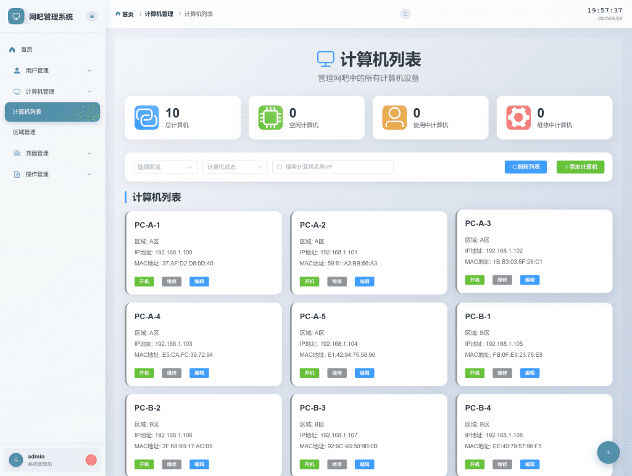Click the computer name/IP search field
This screenshot has width=632, height=476.
pyautogui.click(x=333, y=167)
